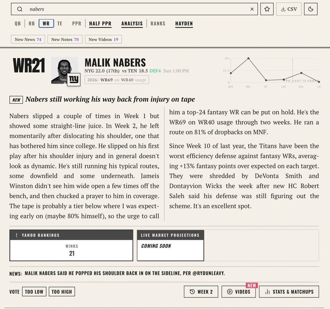Click the WR21 rank label

(x=29, y=66)
